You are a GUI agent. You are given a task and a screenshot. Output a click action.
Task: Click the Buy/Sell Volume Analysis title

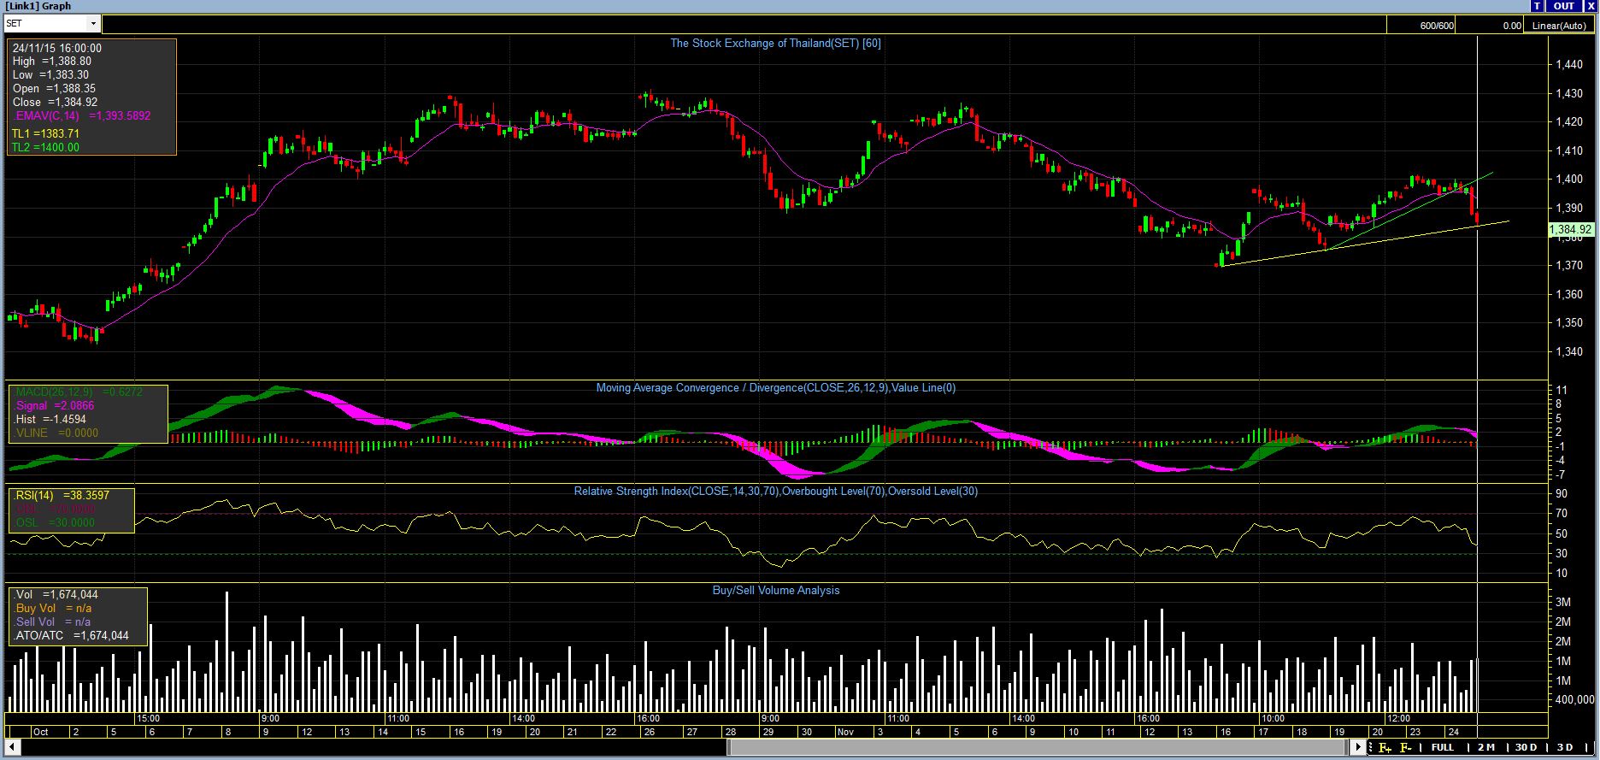pos(775,591)
